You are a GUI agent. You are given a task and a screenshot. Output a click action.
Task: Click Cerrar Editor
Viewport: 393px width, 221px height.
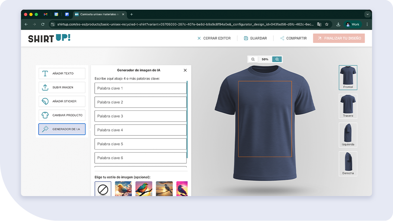coord(214,38)
